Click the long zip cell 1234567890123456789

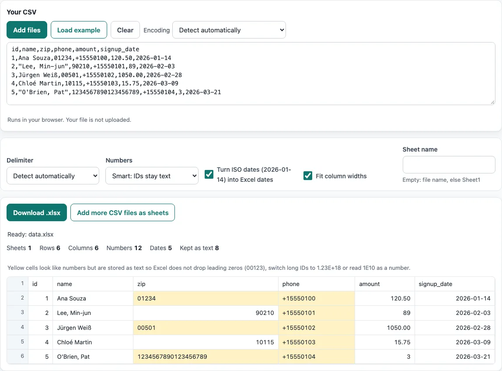[x=206, y=357]
